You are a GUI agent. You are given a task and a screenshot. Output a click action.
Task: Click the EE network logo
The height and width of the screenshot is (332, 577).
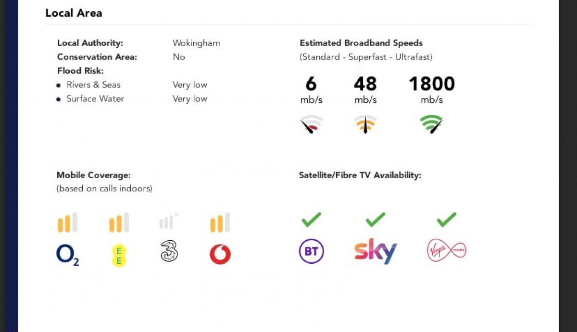(119, 255)
